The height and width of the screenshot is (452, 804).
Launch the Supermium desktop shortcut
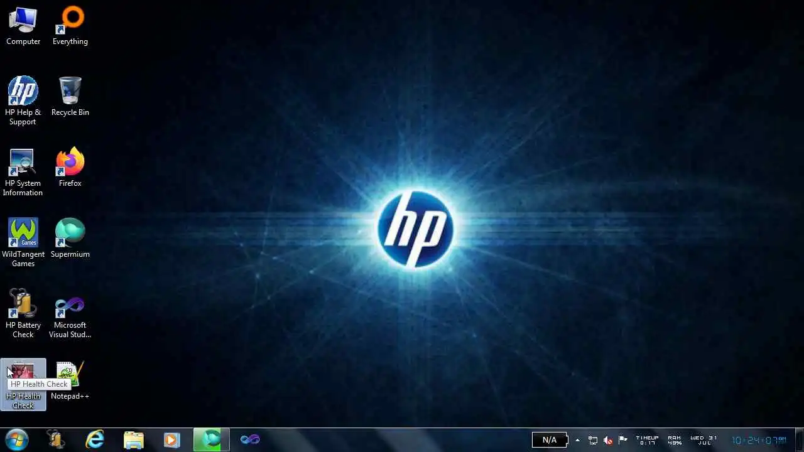pos(70,239)
